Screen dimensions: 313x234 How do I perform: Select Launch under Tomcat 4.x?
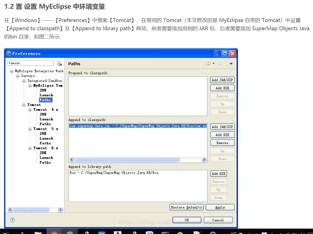click(x=46, y=119)
